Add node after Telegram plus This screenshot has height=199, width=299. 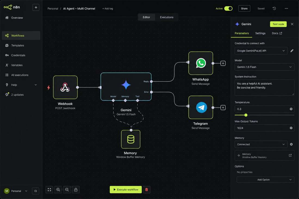(223, 108)
